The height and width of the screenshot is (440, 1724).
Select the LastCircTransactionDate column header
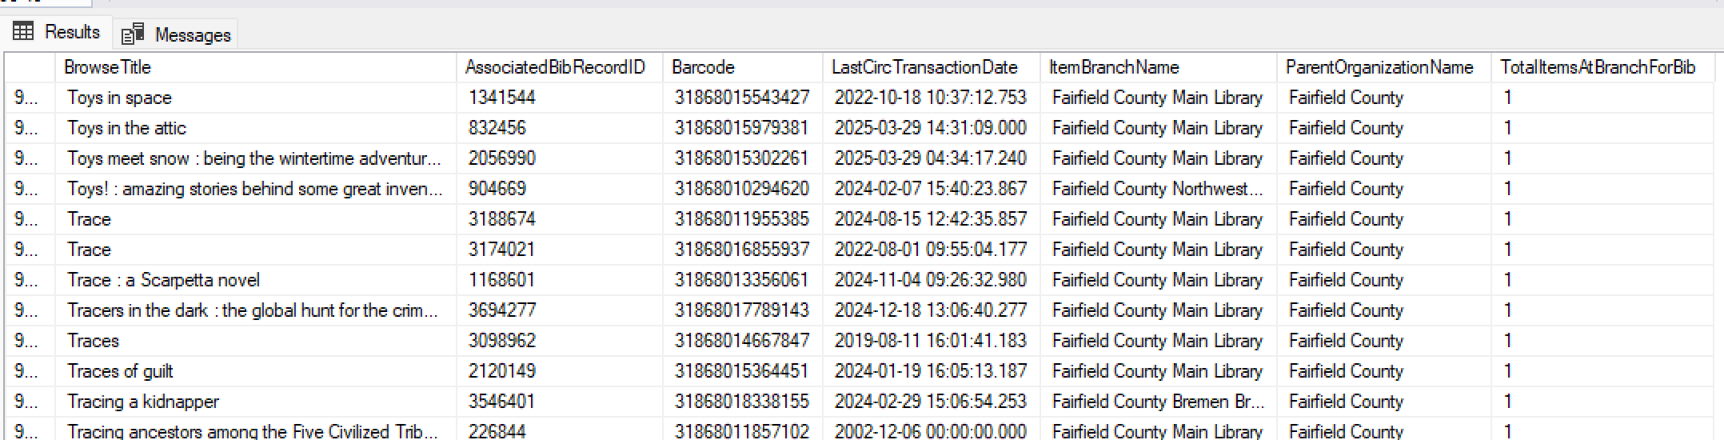932,67
